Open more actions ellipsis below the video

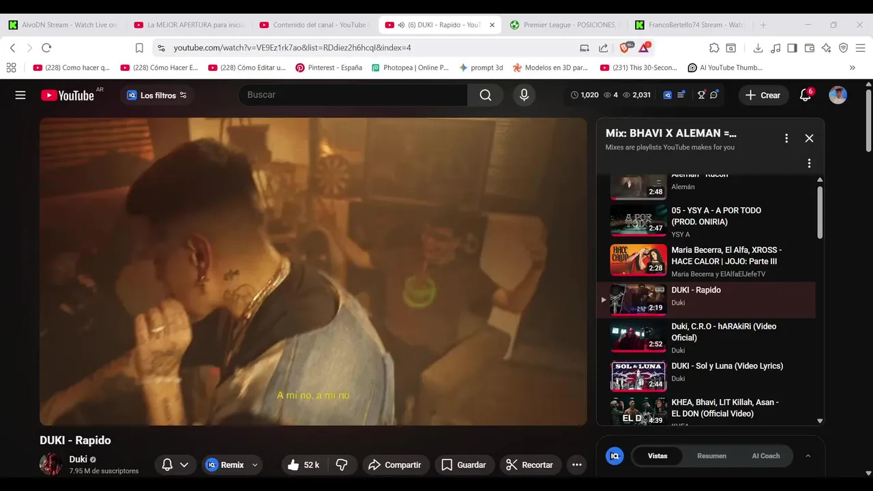pyautogui.click(x=576, y=465)
